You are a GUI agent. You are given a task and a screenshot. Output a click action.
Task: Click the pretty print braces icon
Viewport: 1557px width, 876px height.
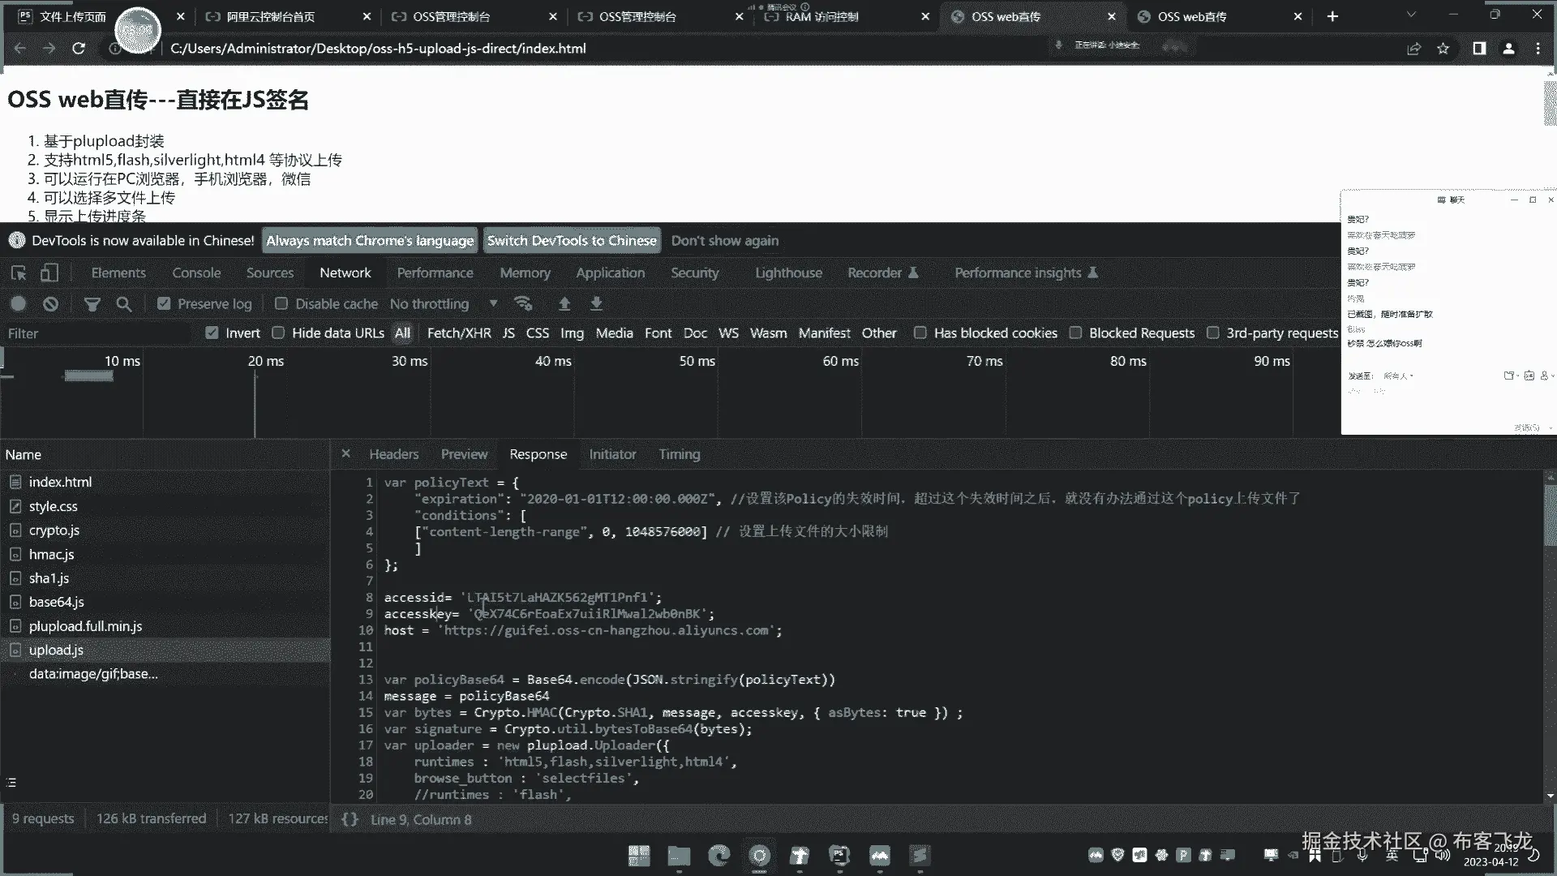(350, 819)
